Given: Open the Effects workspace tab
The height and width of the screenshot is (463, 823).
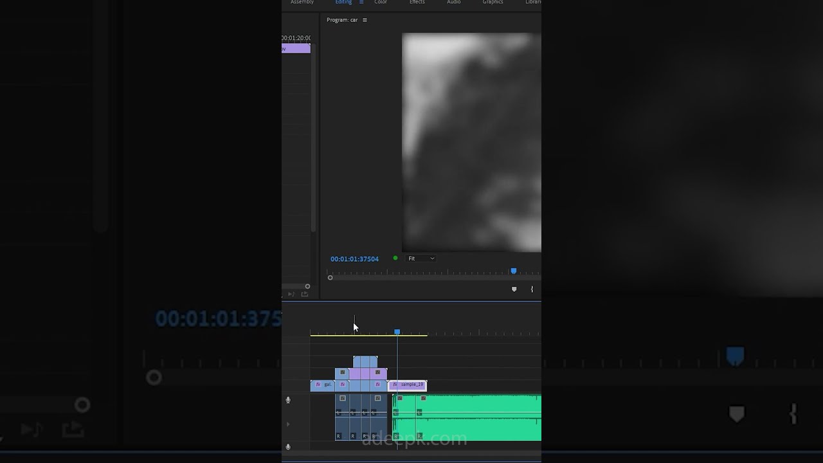Looking at the screenshot, I should tap(417, 3).
